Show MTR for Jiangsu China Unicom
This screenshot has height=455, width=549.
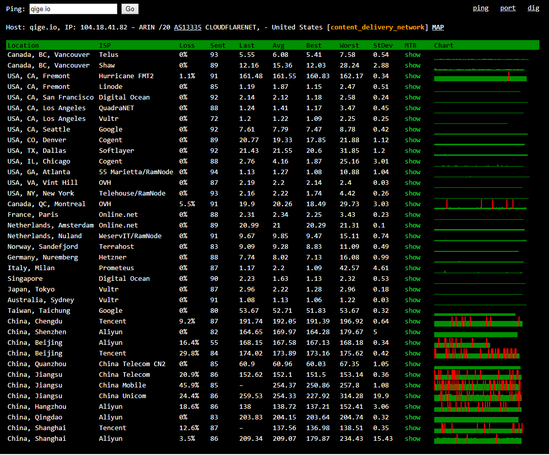(412, 396)
